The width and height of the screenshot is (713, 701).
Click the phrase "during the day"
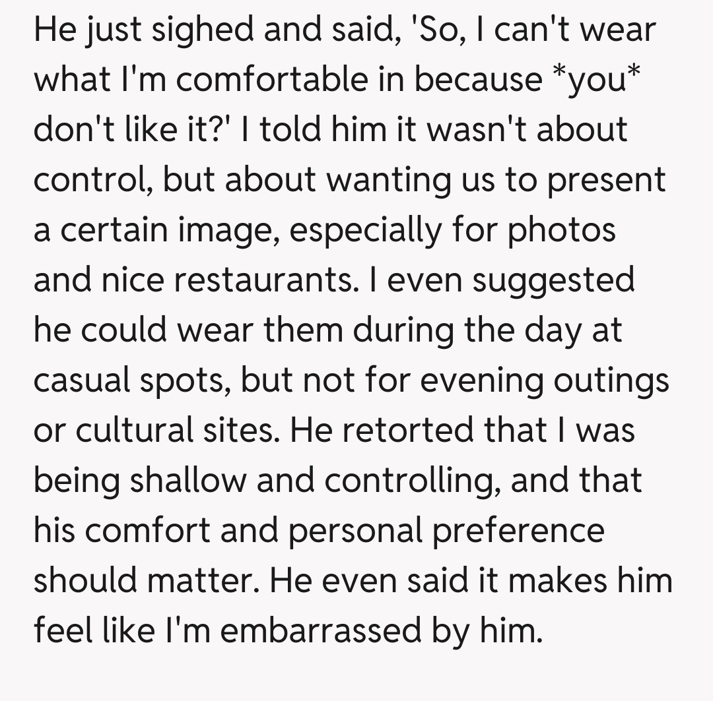pyautogui.click(x=469, y=330)
